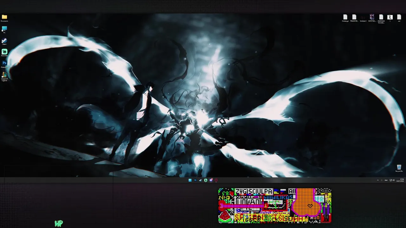Select the L image file
The image size is (406, 228).
[390, 18]
